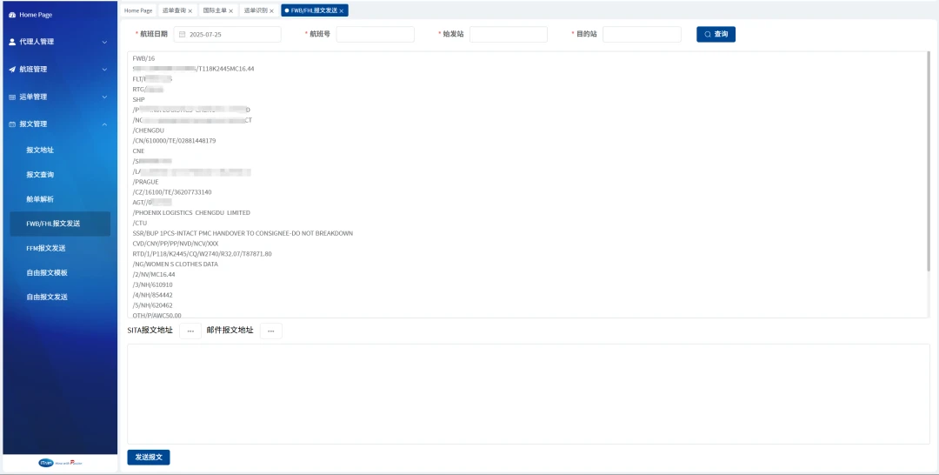Collapse the 报文管理 menu chevron
The height and width of the screenshot is (475, 939).
(x=104, y=124)
